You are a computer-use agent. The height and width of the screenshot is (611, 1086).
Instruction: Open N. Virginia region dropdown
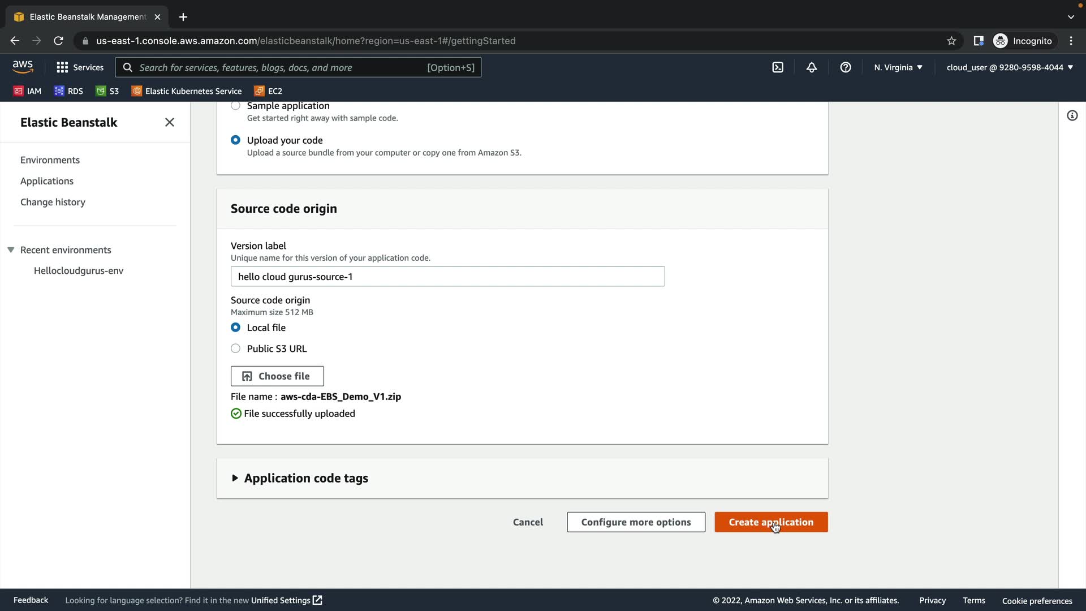[898, 67]
